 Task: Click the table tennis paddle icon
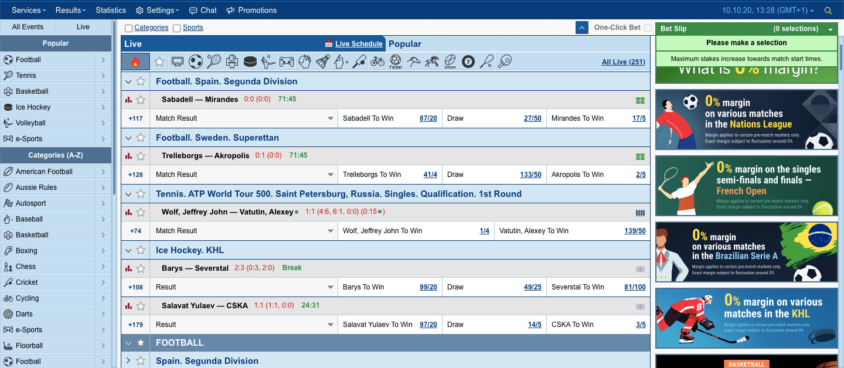pos(504,62)
